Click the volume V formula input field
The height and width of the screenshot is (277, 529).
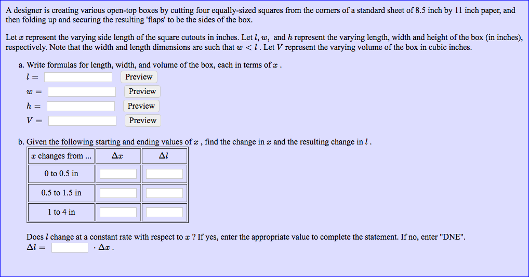pos(82,121)
